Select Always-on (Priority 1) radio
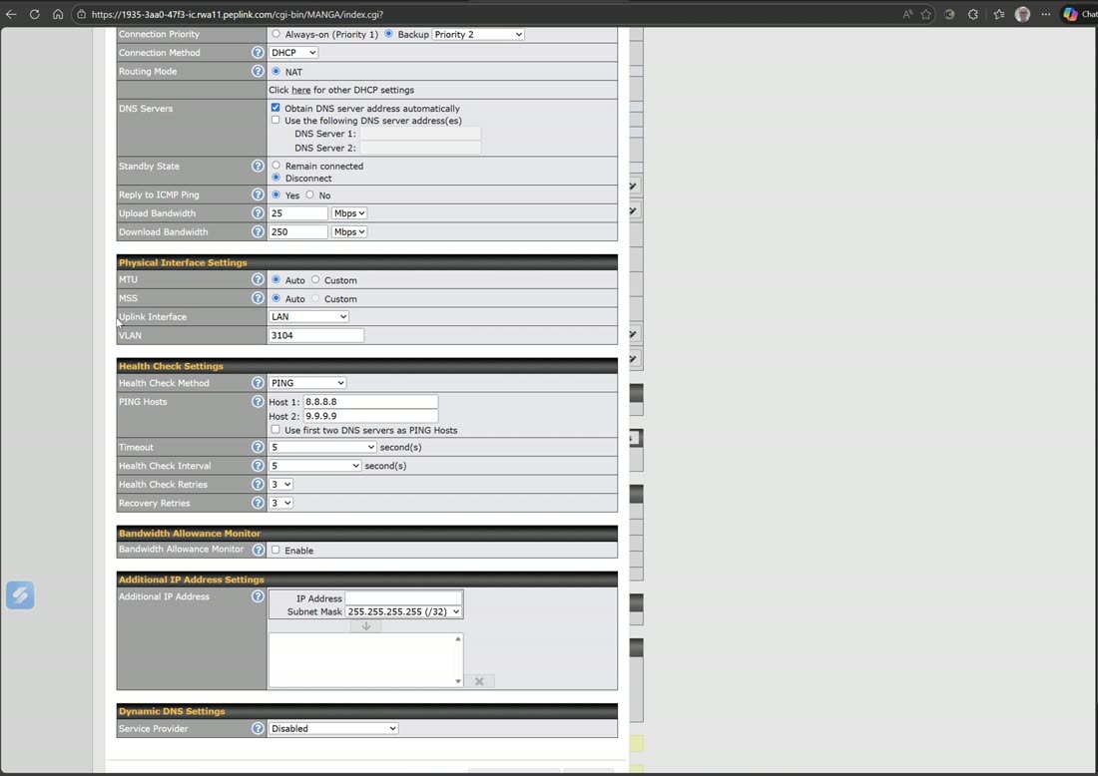Screen dimensions: 1098x776 (275, 34)
